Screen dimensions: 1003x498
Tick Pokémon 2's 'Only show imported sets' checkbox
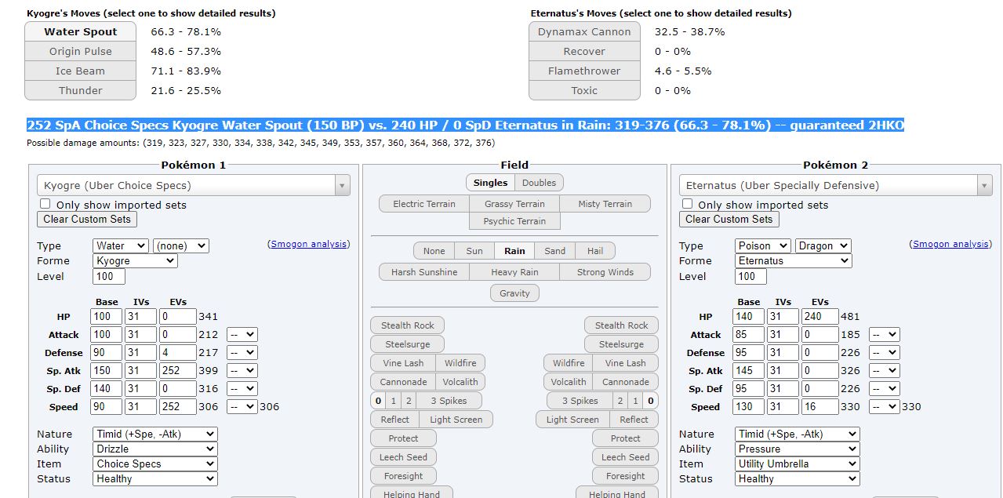click(687, 204)
